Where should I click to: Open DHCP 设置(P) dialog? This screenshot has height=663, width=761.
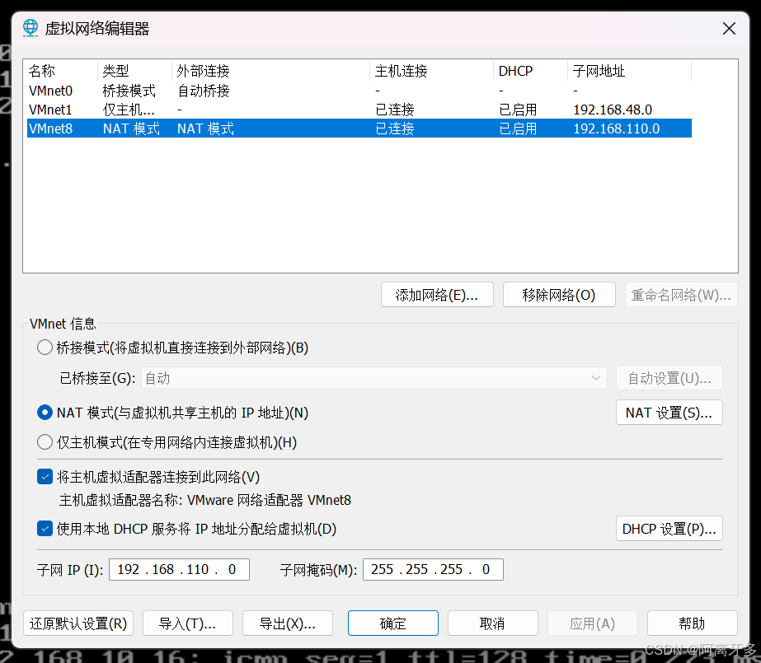[x=669, y=529]
